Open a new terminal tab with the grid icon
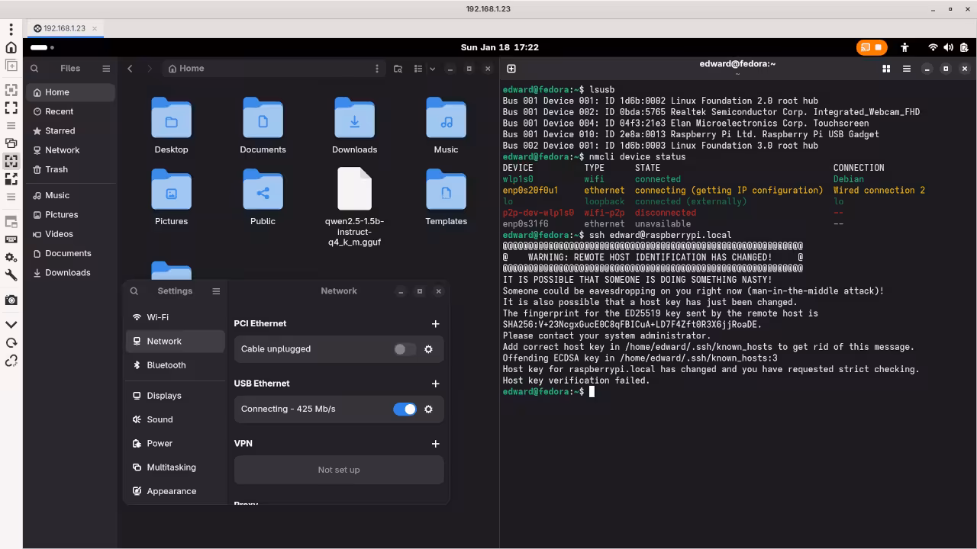 tap(885, 68)
